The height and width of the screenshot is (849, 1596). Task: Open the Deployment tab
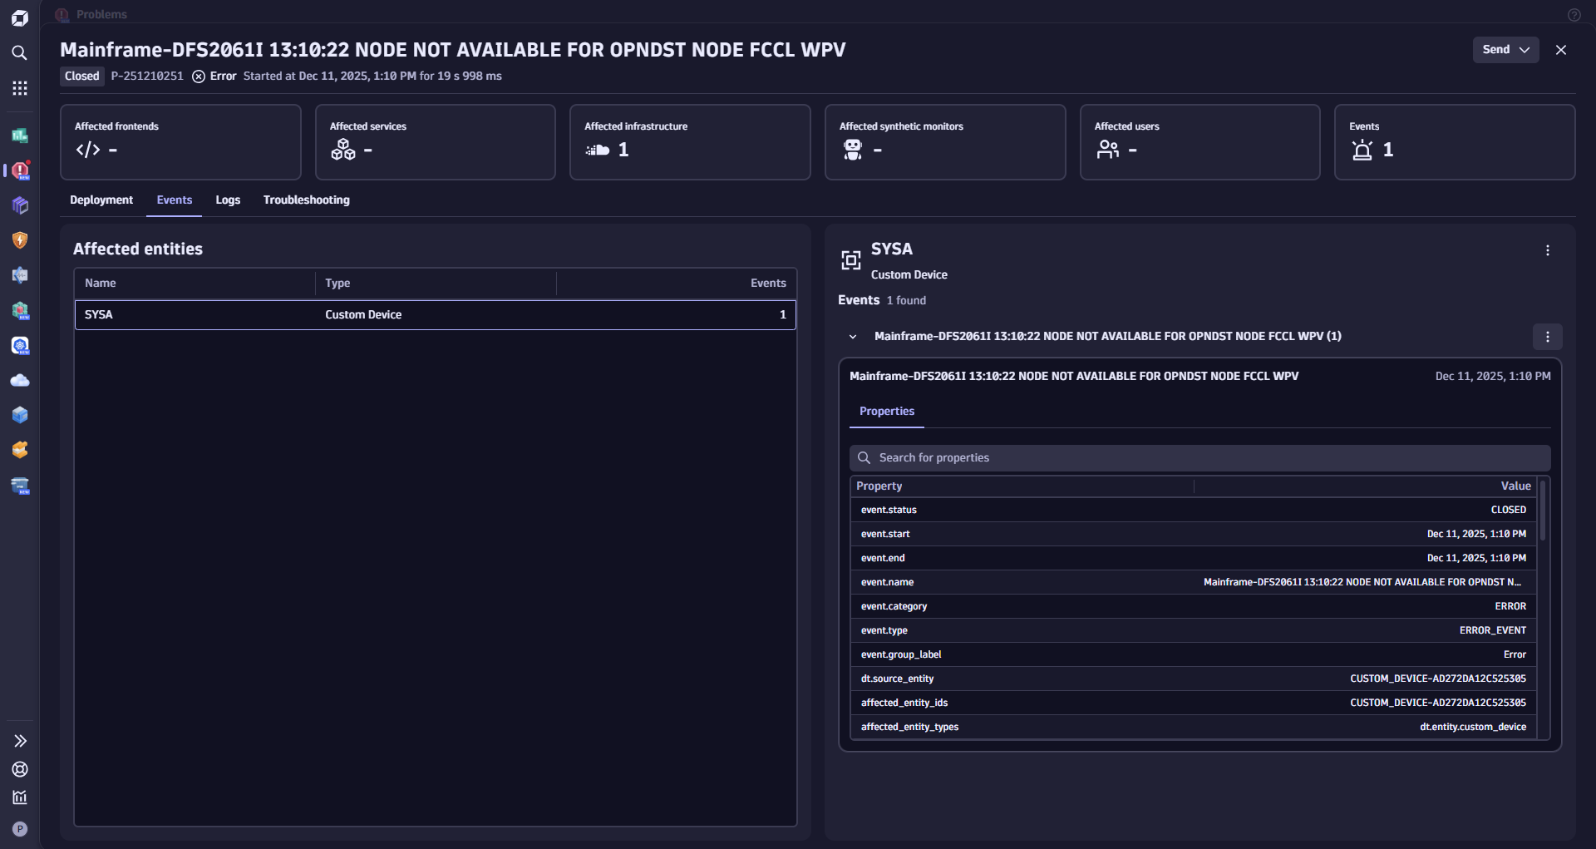click(x=101, y=200)
